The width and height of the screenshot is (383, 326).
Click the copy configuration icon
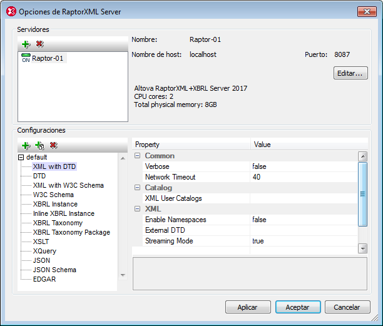(x=39, y=145)
